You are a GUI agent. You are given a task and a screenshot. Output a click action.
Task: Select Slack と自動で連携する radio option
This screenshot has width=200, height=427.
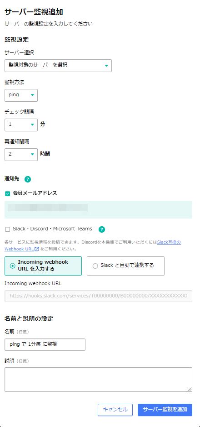pos(125,266)
